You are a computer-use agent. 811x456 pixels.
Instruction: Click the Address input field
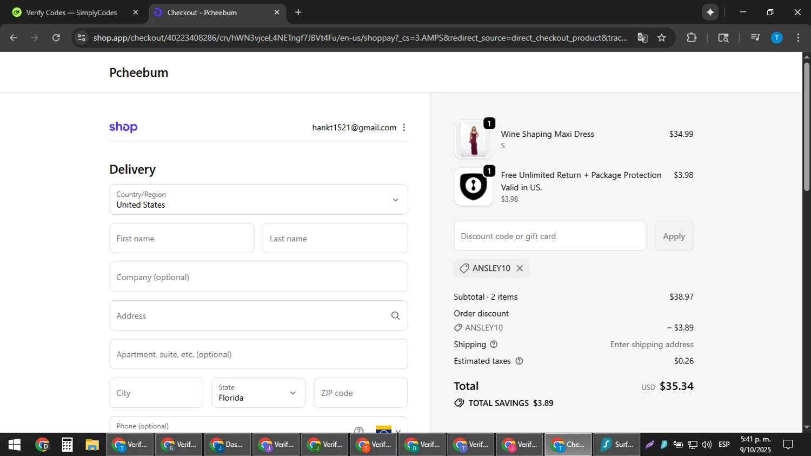pos(258,316)
